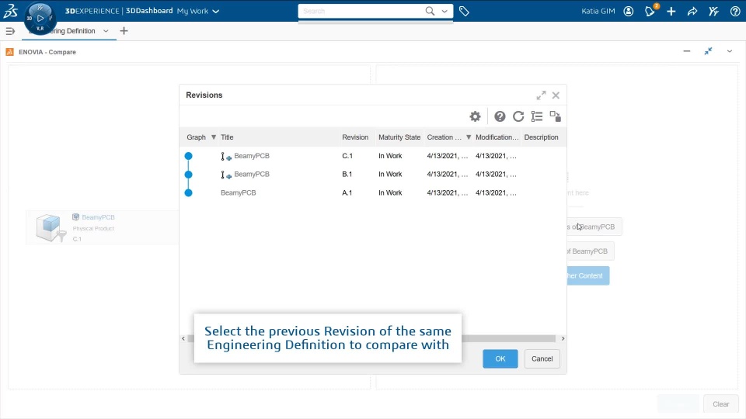
Task: Click the B.1 revision cell
Action: [x=347, y=175]
